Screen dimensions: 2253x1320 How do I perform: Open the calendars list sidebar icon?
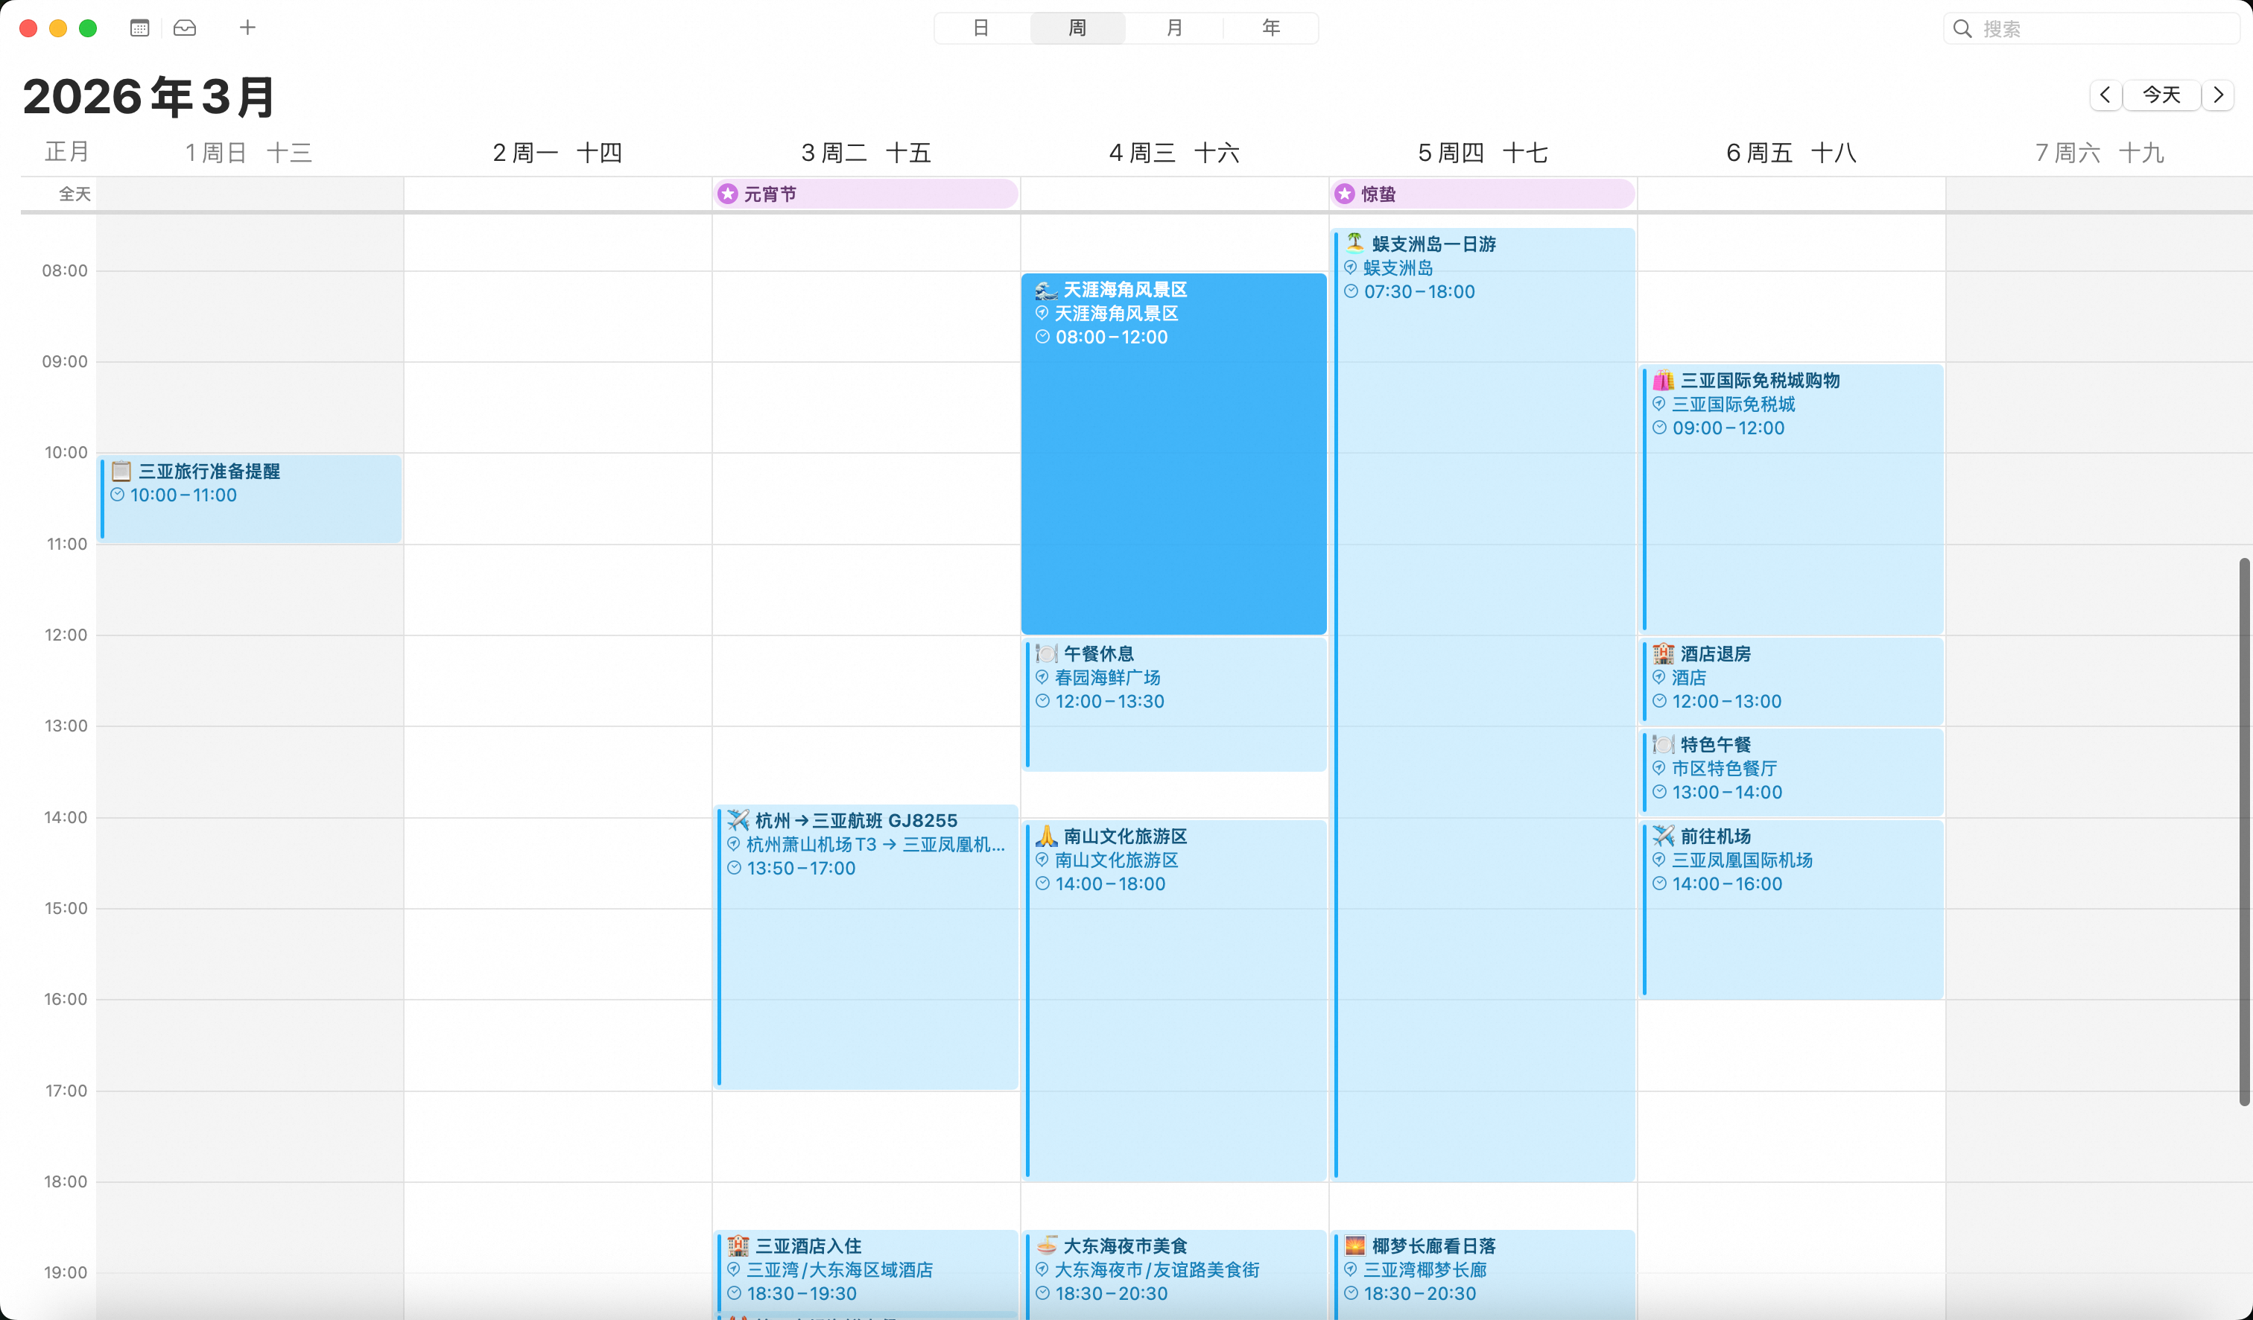click(139, 28)
